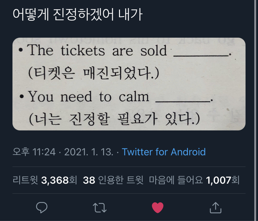Open the attached textbook photo

point(129,83)
